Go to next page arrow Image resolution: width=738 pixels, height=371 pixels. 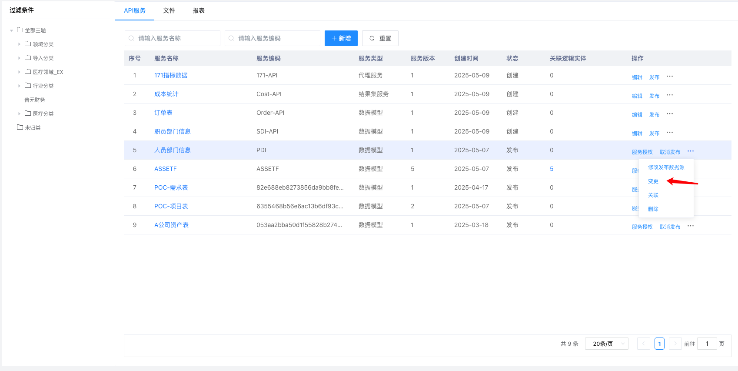click(675, 344)
